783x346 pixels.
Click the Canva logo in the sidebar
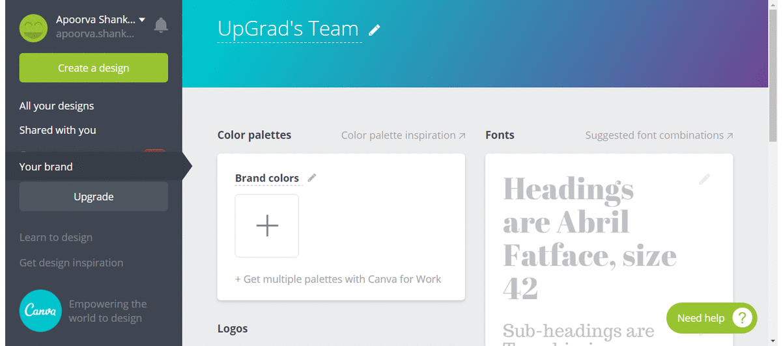[40, 311]
